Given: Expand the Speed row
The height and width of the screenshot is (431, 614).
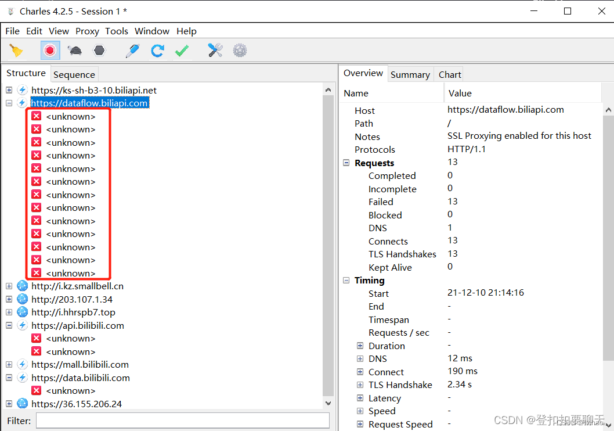Looking at the screenshot, I should [x=360, y=411].
